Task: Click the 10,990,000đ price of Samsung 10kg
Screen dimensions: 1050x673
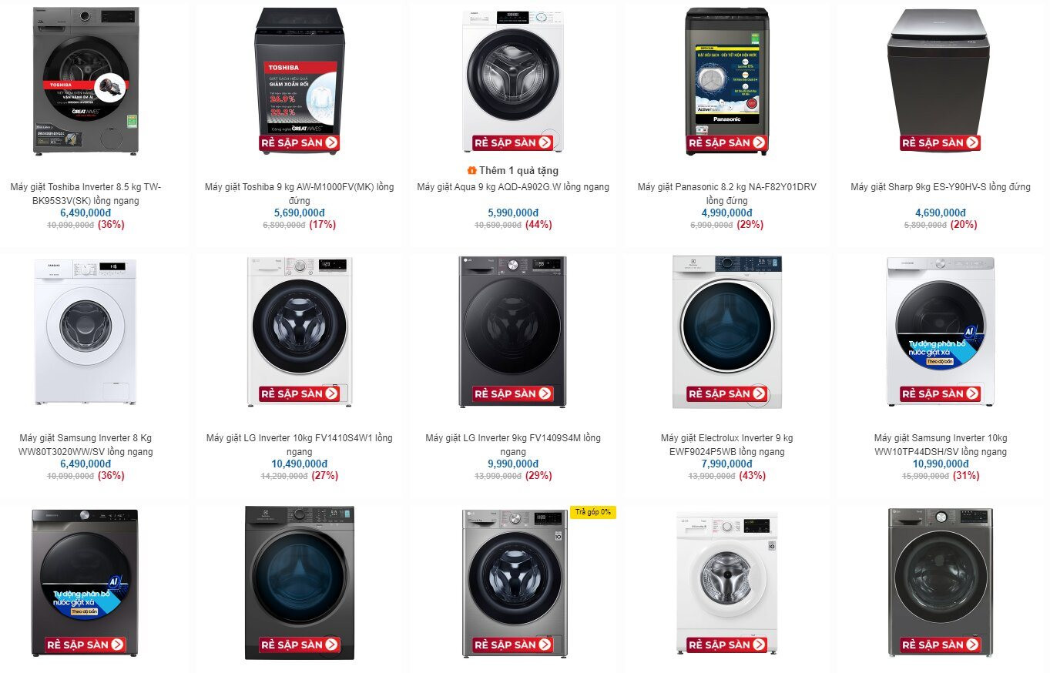Action: click(x=941, y=464)
